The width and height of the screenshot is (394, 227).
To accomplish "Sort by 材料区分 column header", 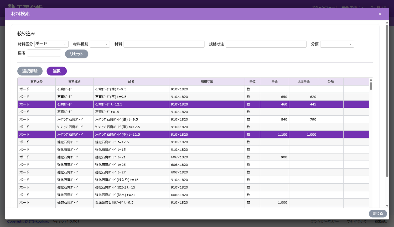I will point(37,81).
